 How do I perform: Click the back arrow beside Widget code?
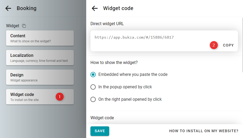coord(95,8)
